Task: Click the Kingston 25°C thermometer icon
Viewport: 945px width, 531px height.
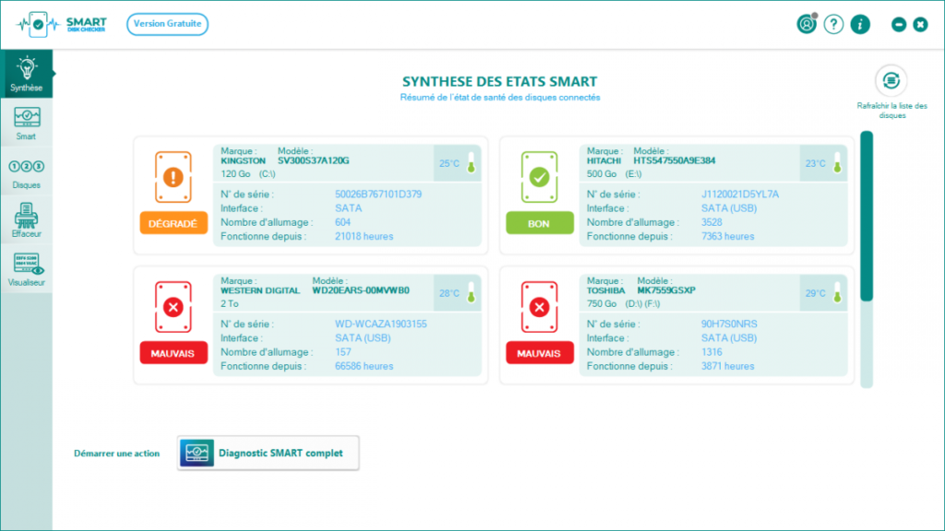Action: (x=472, y=162)
